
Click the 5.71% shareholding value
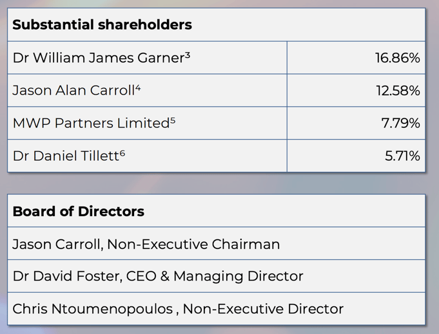tap(402, 156)
